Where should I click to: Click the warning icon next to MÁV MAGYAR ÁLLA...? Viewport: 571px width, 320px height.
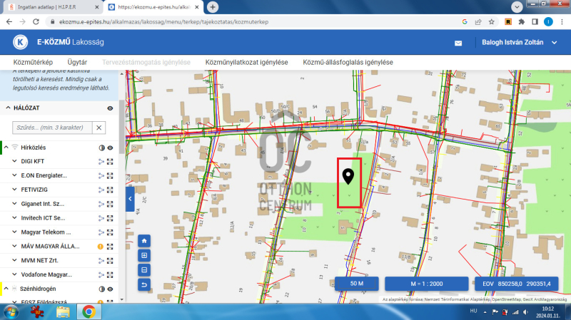click(101, 247)
